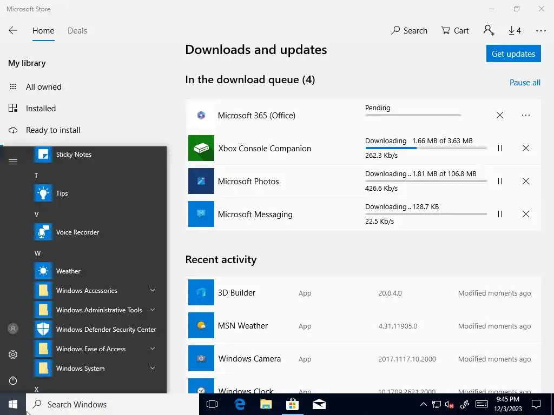Viewport: 554px width, 415px height.
Task: Open the 3D Builder icon in Recent activity
Action: (x=201, y=292)
